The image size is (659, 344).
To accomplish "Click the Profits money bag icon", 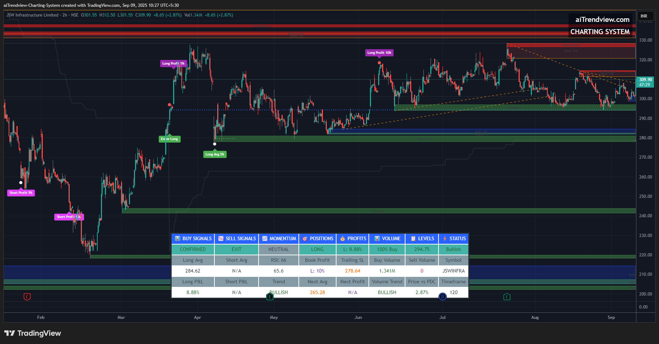I will pyautogui.click(x=343, y=238).
